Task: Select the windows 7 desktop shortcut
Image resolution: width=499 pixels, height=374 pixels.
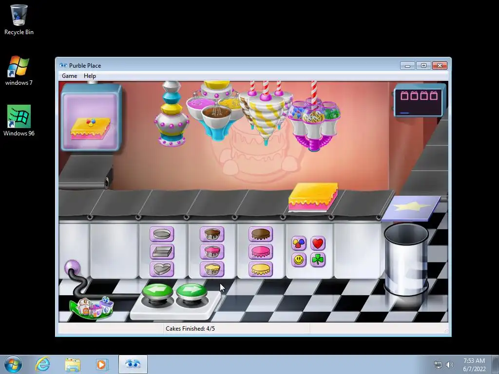Action: 19,71
